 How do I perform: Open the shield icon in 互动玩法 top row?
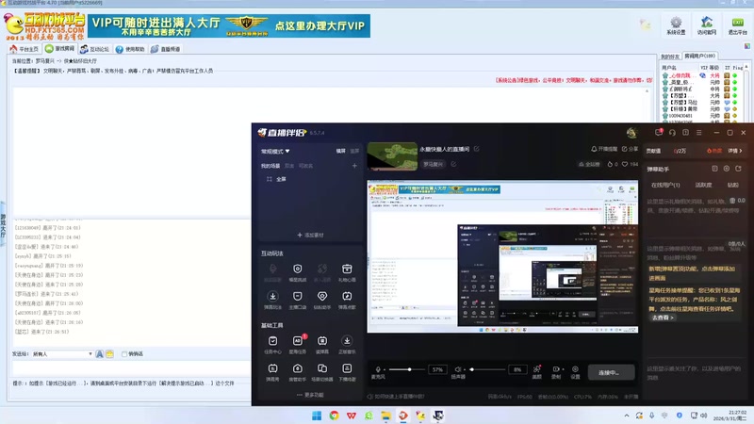point(298,269)
